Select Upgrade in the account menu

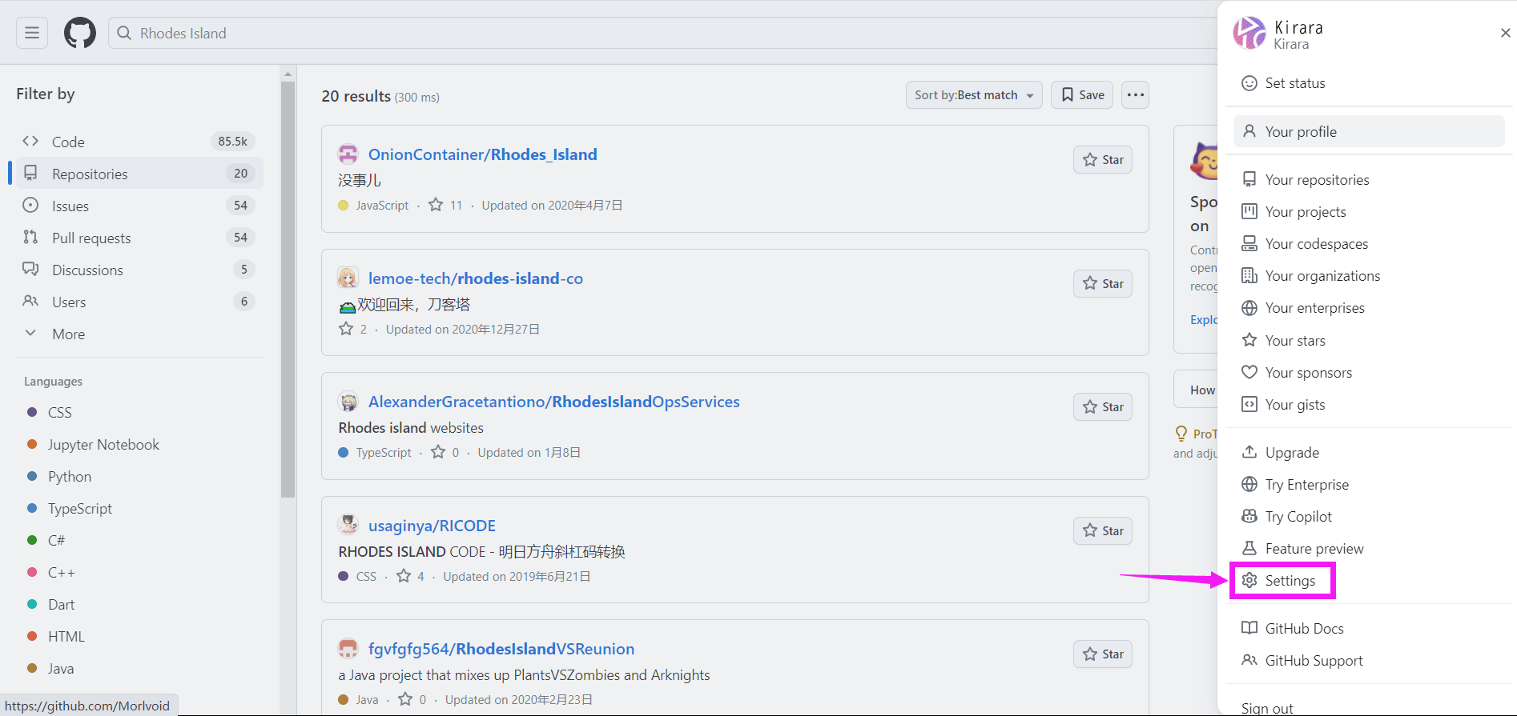[1369, 453]
